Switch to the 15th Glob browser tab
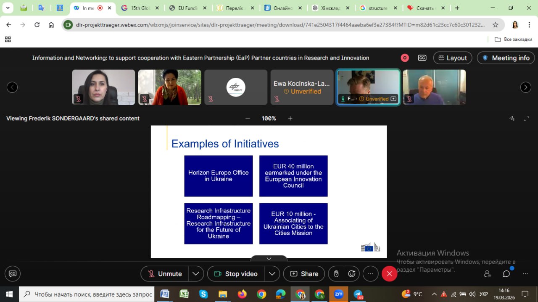Viewport: 538px width, 302px height. click(140, 8)
